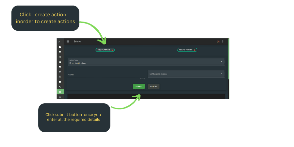Open the three-dot more options menu
Image resolution: width=294 pixels, height=147 pixels.
223,41
